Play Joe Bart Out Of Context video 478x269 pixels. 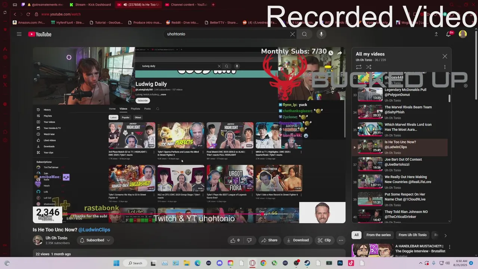tap(400, 164)
